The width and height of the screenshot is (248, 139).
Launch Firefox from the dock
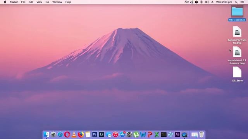(x=81, y=135)
